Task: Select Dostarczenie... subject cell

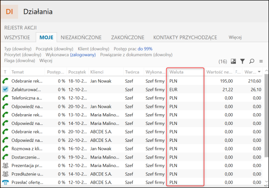Action: point(26,157)
